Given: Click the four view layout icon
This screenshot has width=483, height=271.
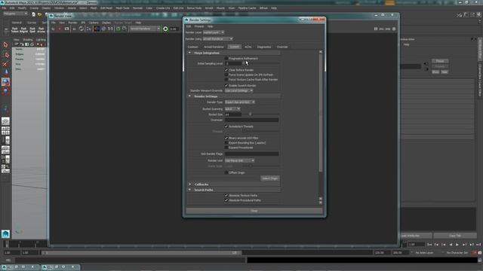Looking at the screenshot, I should (5, 130).
